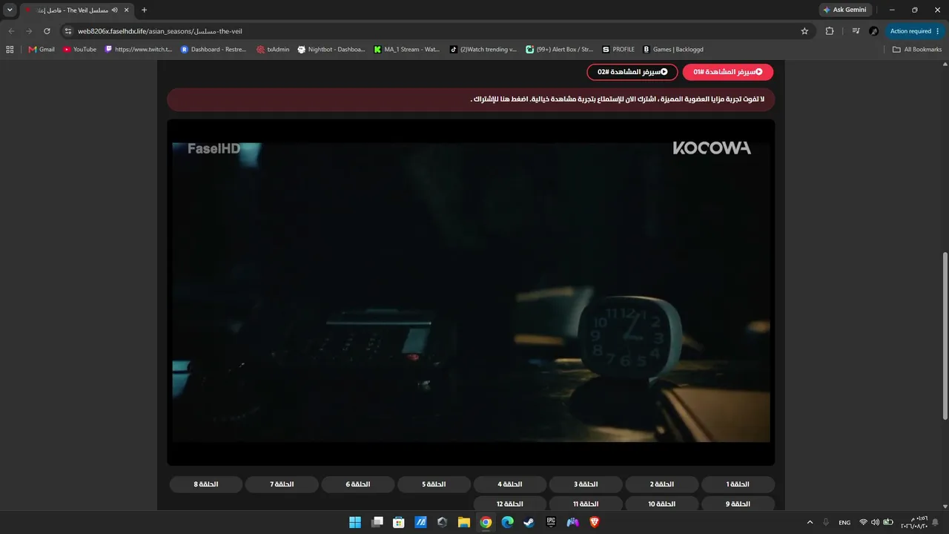Select episode 1 (الحلقة 1)
This screenshot has width=949, height=534.
pos(738,484)
